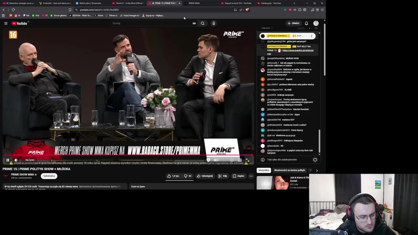Open the Strona główna bookmark
418x235 pixels.
click(x=58, y=15)
